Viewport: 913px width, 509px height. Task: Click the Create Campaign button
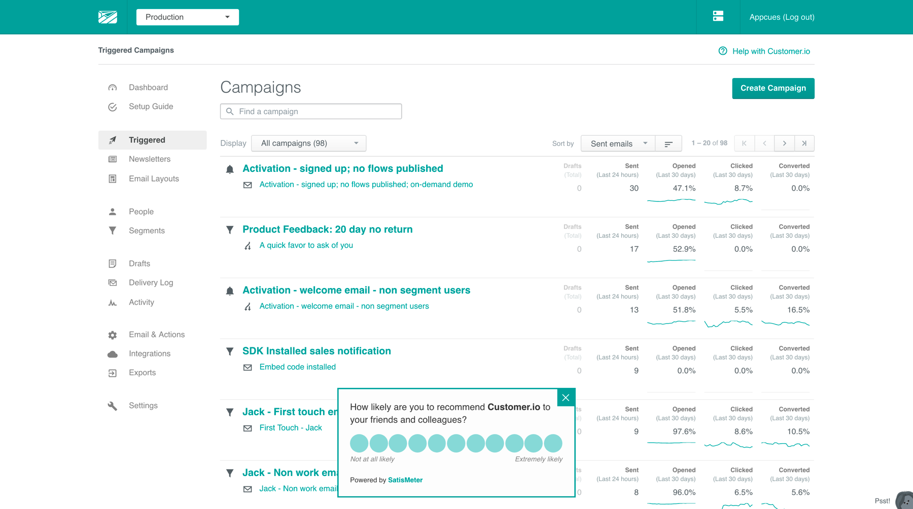point(772,88)
